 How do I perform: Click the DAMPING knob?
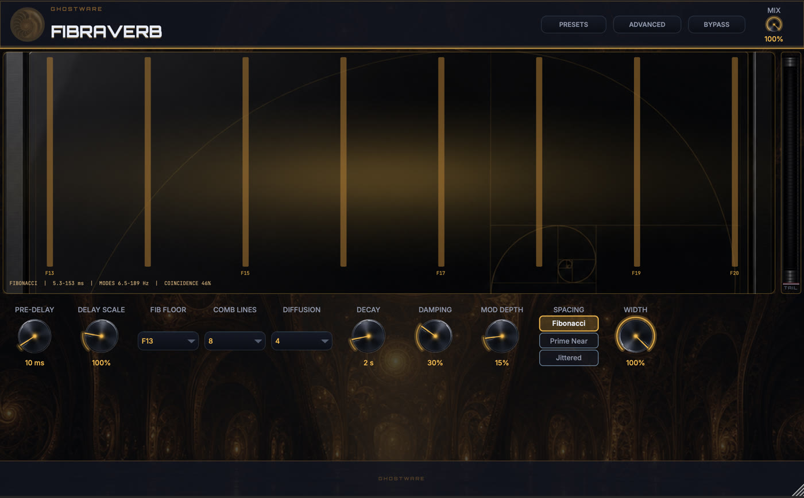tap(435, 336)
